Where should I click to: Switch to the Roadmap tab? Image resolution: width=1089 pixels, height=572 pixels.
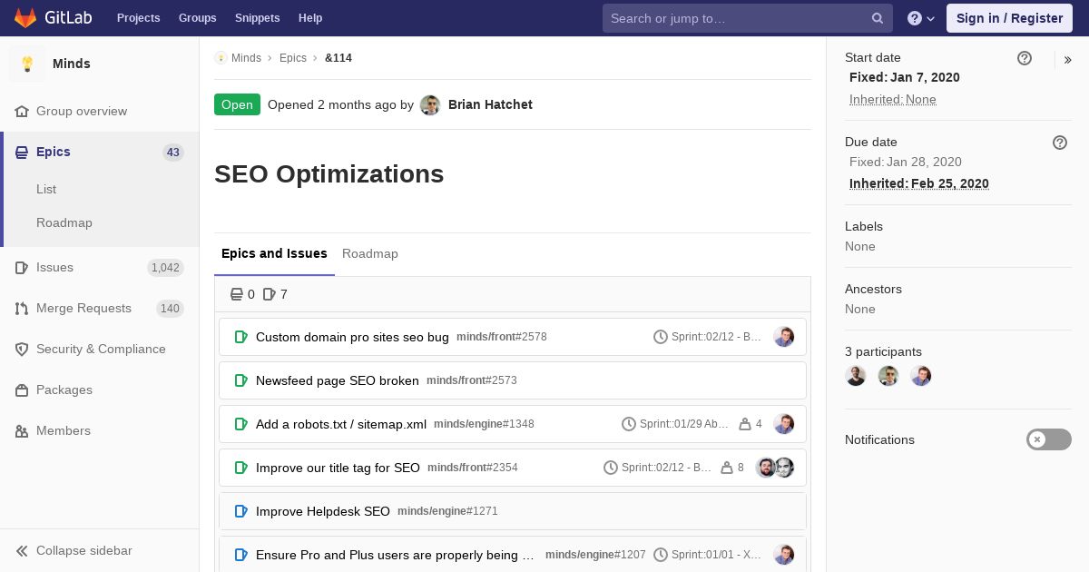370,253
